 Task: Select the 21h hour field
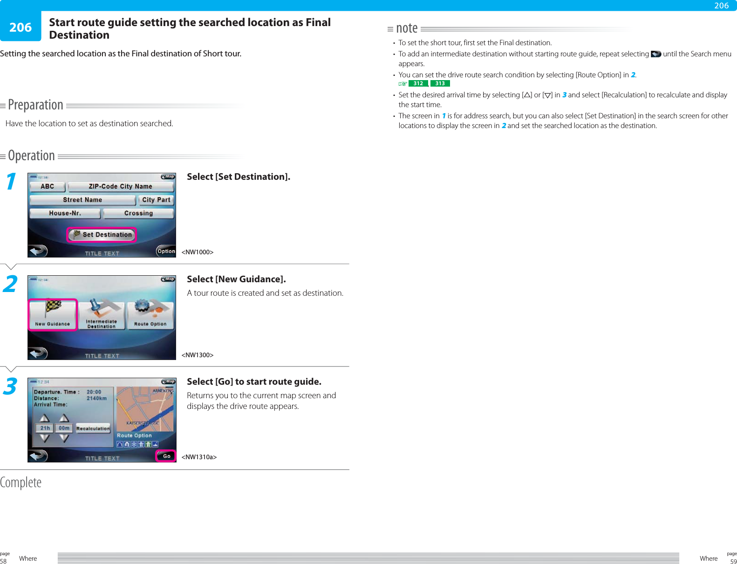tap(44, 428)
